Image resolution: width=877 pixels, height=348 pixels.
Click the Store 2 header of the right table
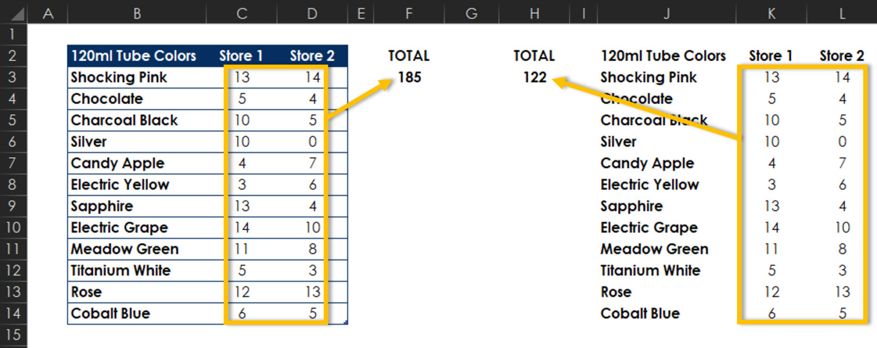[x=841, y=55]
